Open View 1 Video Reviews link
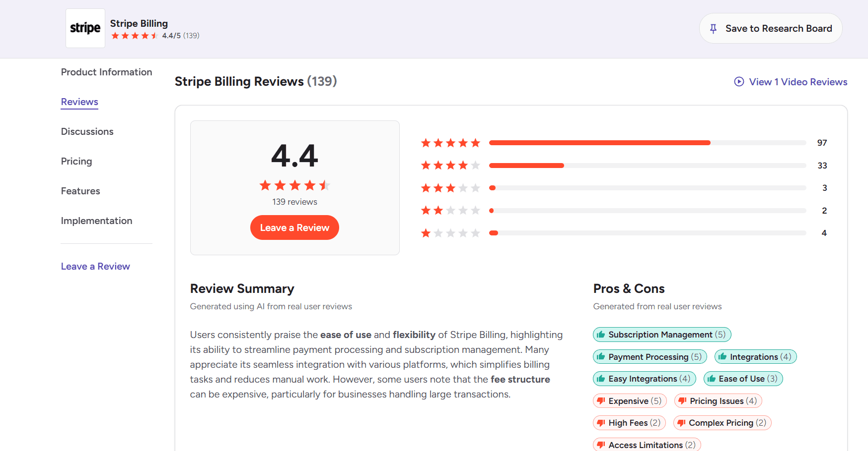The height and width of the screenshot is (451, 868). point(791,82)
